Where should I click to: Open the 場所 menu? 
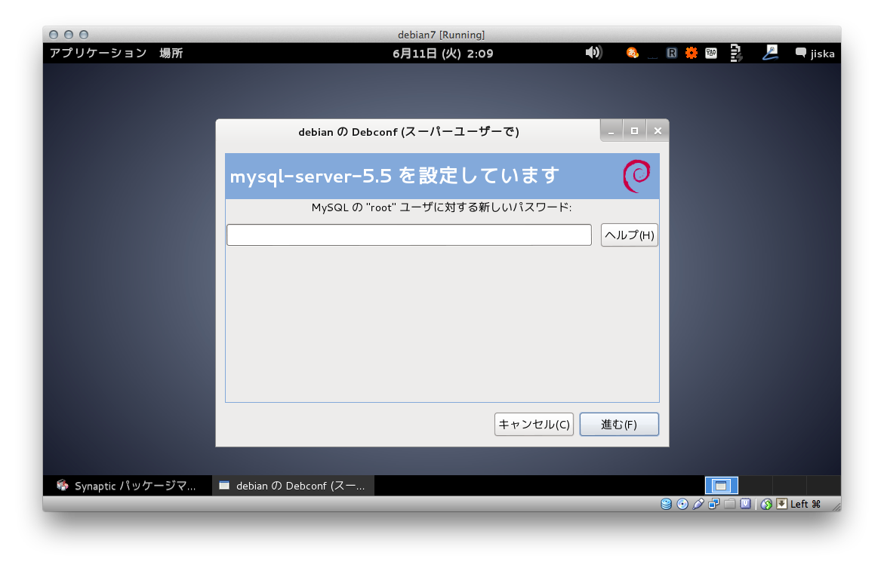[171, 53]
